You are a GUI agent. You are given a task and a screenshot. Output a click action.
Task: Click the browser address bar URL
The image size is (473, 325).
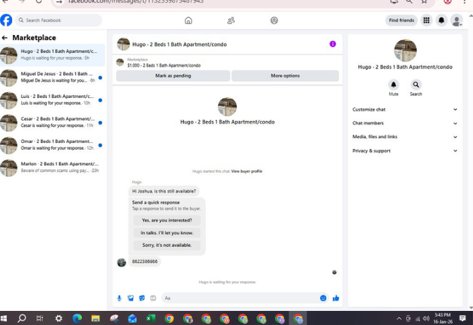(x=136, y=1)
